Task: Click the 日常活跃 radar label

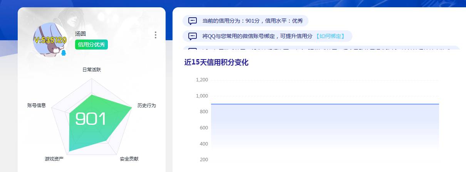Action: tap(92, 70)
